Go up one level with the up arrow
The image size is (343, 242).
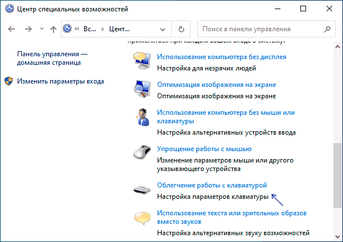click(53, 30)
